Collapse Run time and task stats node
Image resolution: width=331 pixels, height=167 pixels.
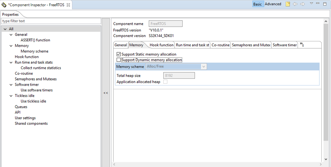pyautogui.click(x=11, y=62)
